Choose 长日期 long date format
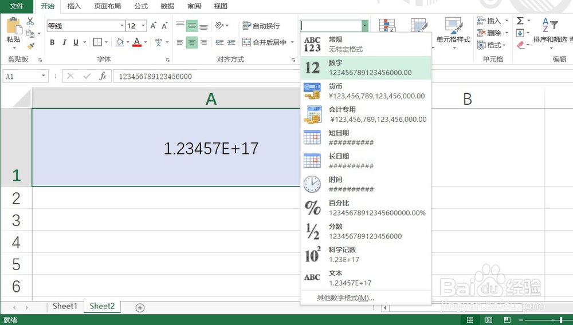This screenshot has height=325, width=573. pyautogui.click(x=366, y=161)
